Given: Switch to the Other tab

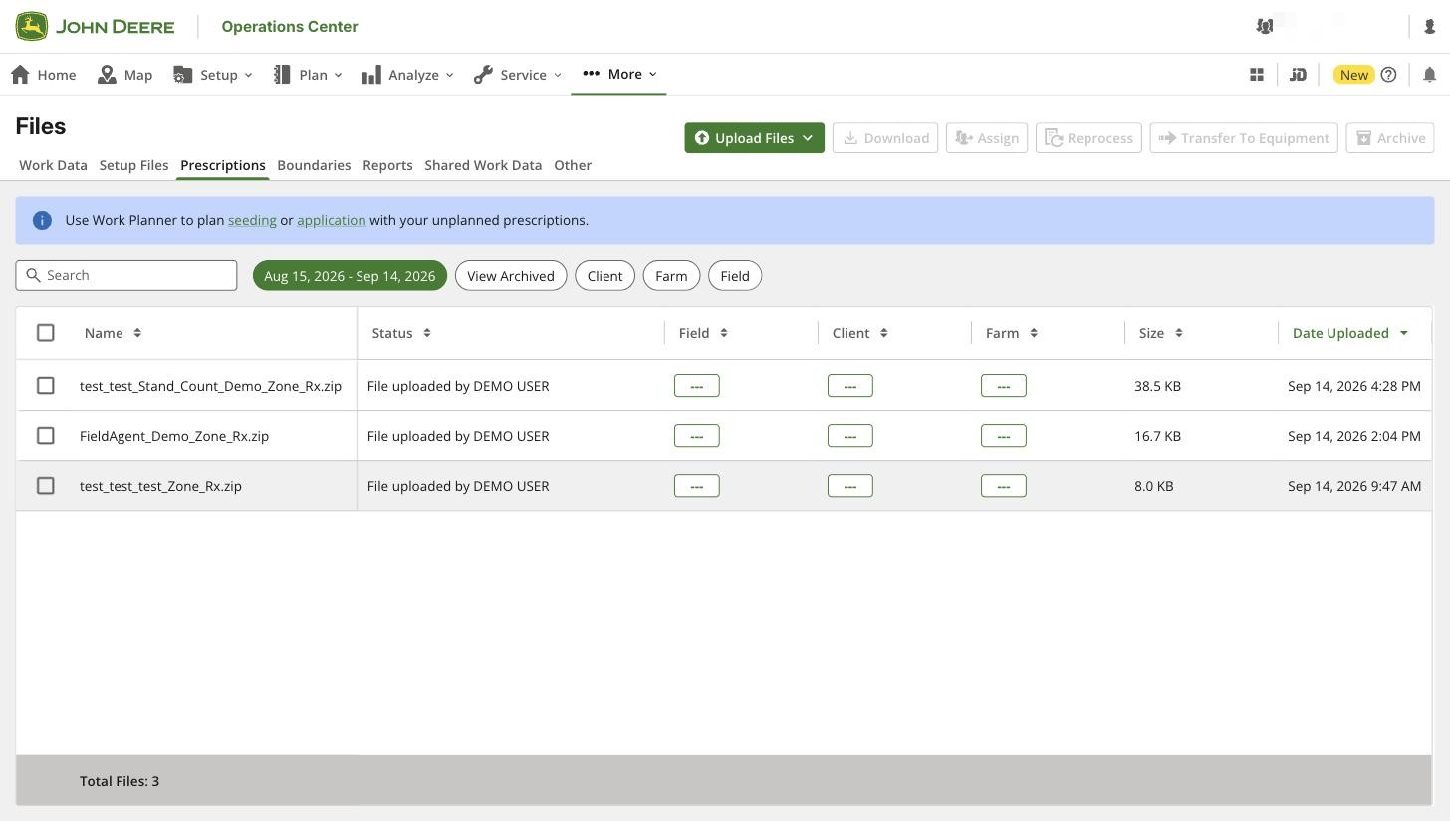Looking at the screenshot, I should pyautogui.click(x=573, y=165).
